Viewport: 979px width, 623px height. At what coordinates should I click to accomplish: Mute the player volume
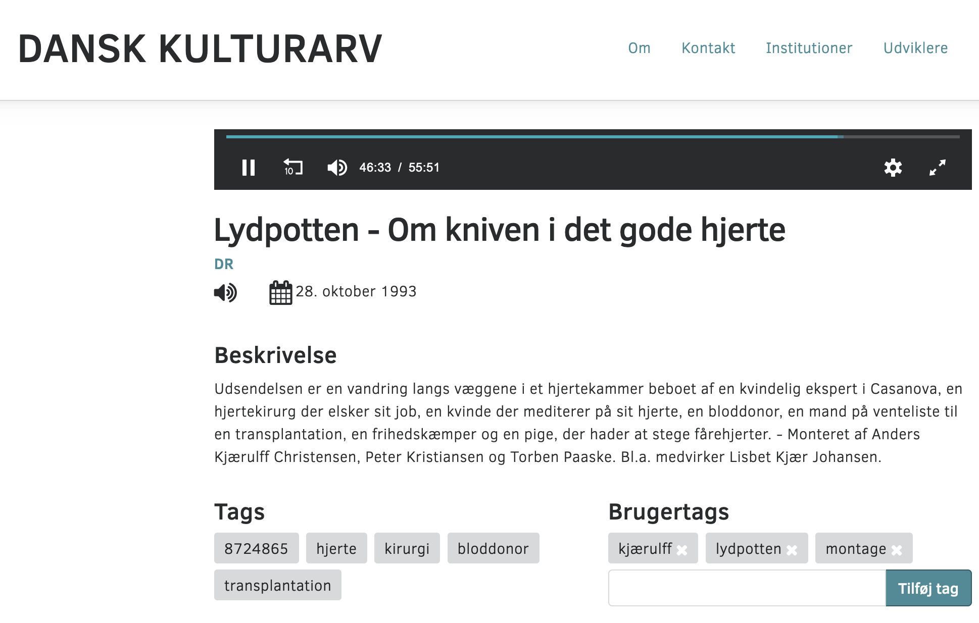pos(337,168)
